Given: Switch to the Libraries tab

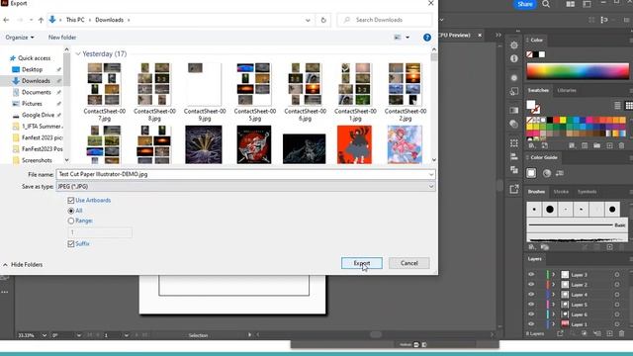Looking at the screenshot, I should 567,90.
